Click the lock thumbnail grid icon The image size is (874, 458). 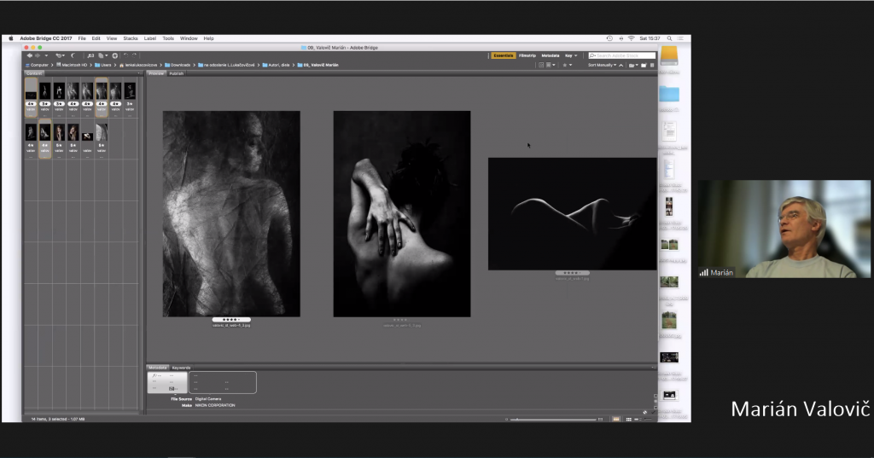pyautogui.click(x=616, y=419)
